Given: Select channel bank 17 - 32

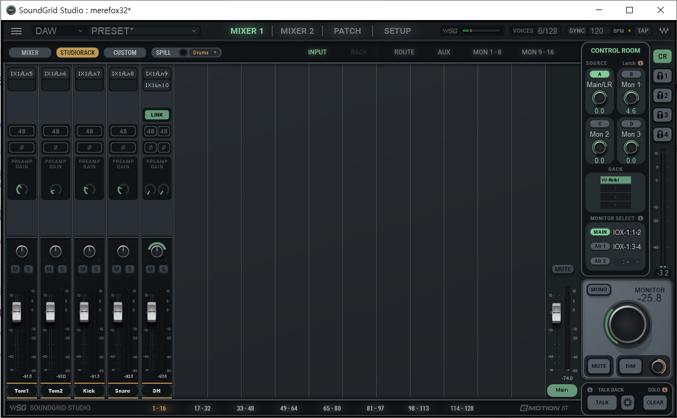Looking at the screenshot, I should pyautogui.click(x=202, y=408).
